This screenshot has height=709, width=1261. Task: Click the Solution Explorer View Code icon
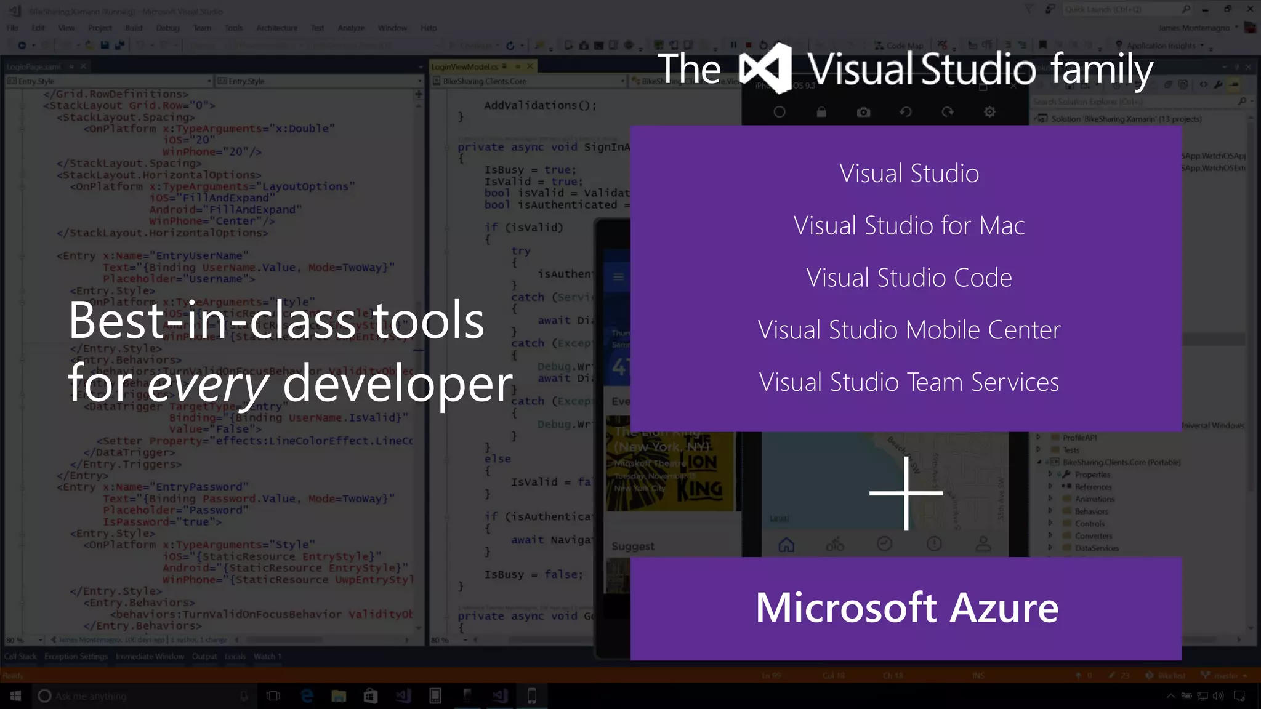[1204, 84]
